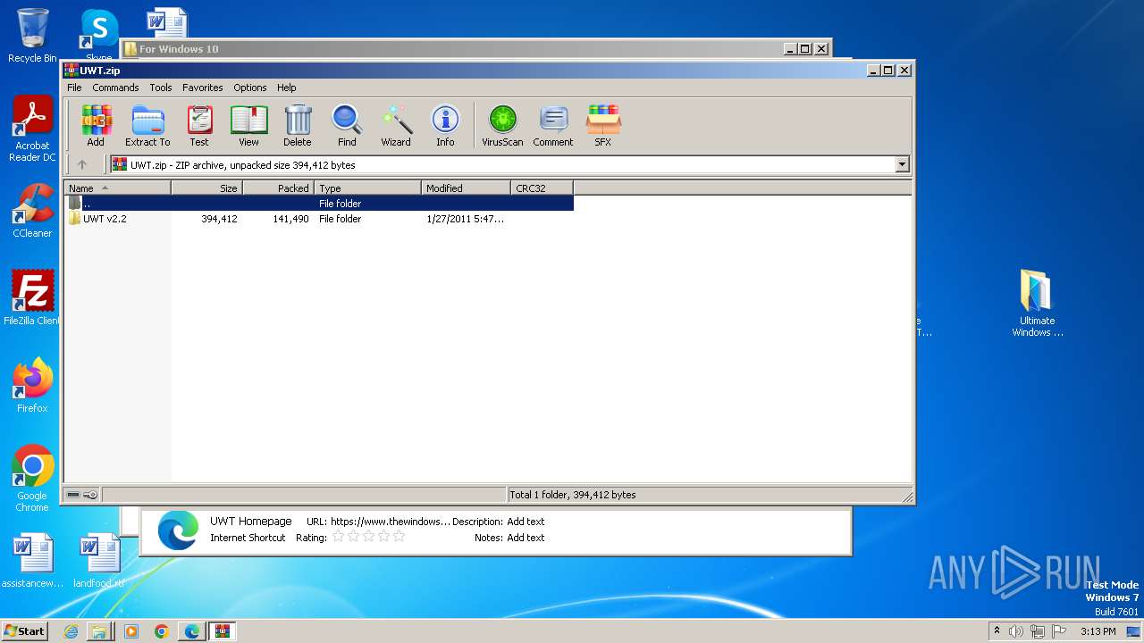Image resolution: width=1144 pixels, height=643 pixels.
Task: Open the File menu
Action: [74, 88]
